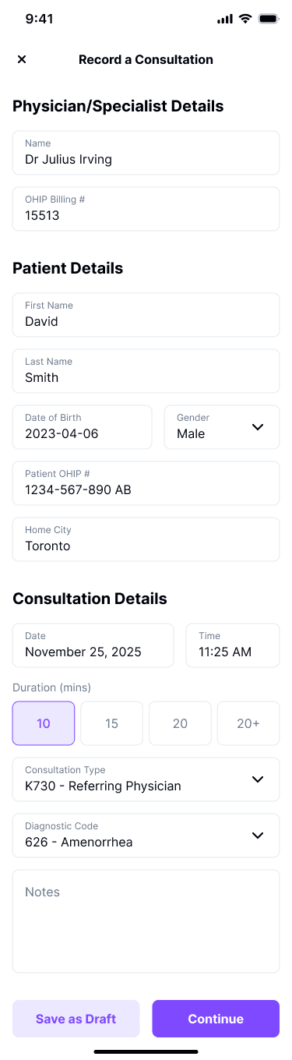Close the Record a Consultation screen

click(x=22, y=59)
